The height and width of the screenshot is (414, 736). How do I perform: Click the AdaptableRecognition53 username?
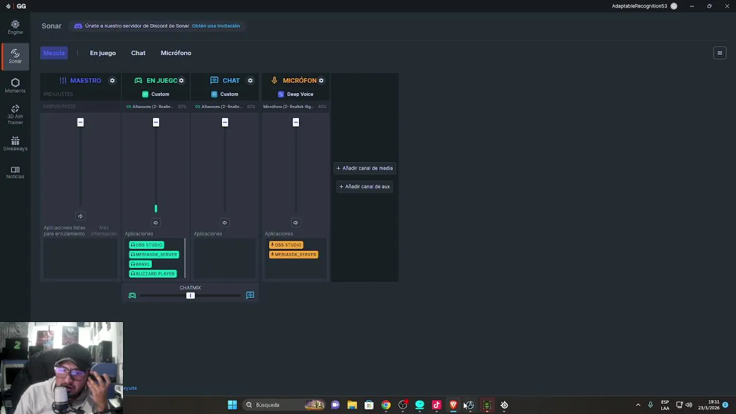[x=639, y=6]
